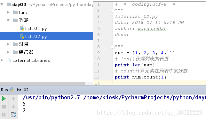Screen dimensions: 206x119
Task: Select the 装饰器 folder label
Action: [x=26, y=52]
